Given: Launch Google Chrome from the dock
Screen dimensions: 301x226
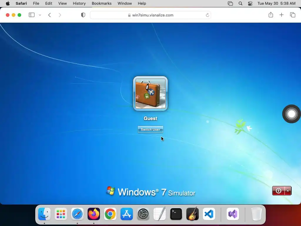Looking at the screenshot, I should (110, 214).
